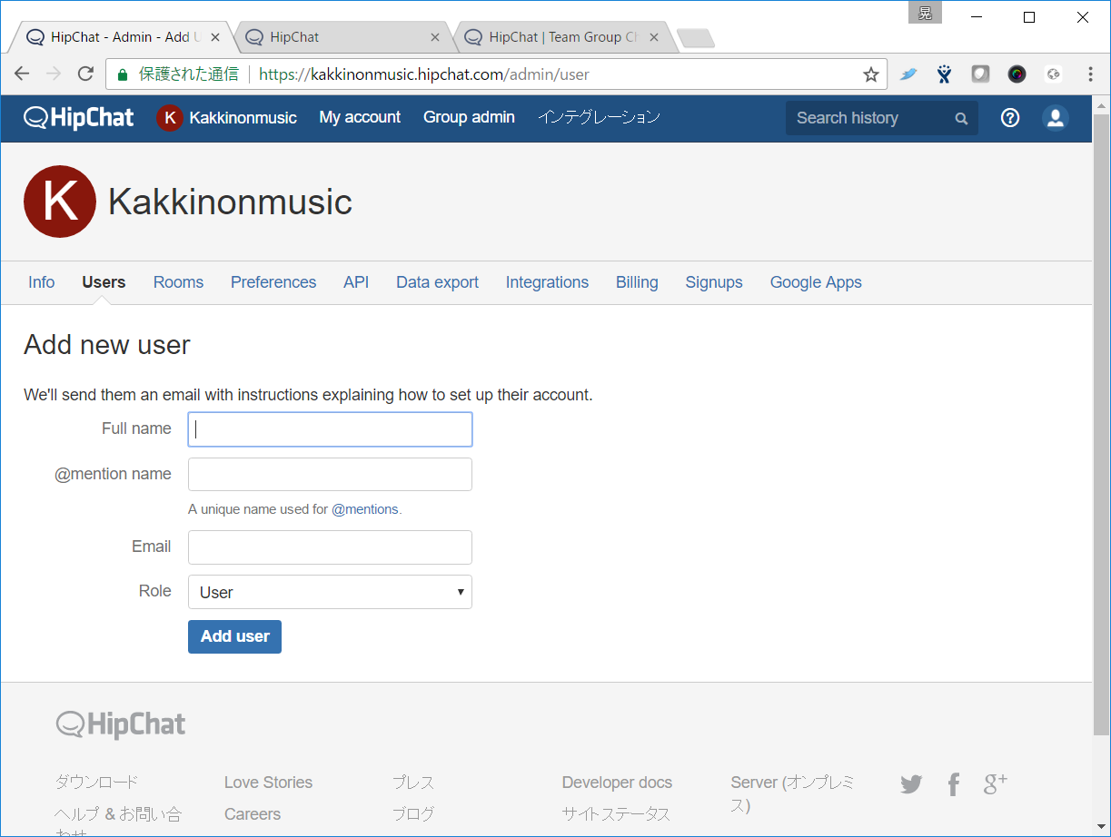Click the search magnifier icon
This screenshot has height=837, width=1111.
[961, 118]
